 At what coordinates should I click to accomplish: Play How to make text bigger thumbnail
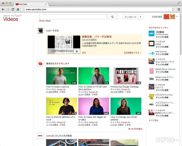tap(94, 106)
